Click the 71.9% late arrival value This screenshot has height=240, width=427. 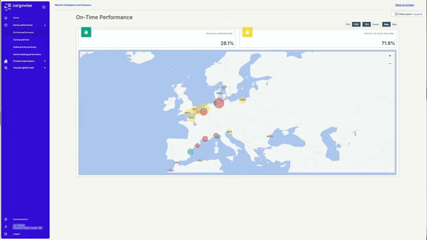click(x=388, y=43)
